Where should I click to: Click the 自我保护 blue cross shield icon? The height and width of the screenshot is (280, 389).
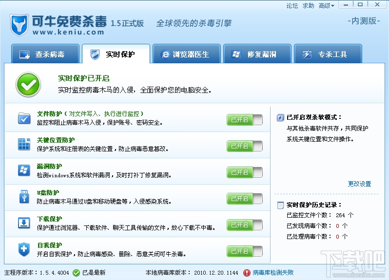click(x=24, y=249)
